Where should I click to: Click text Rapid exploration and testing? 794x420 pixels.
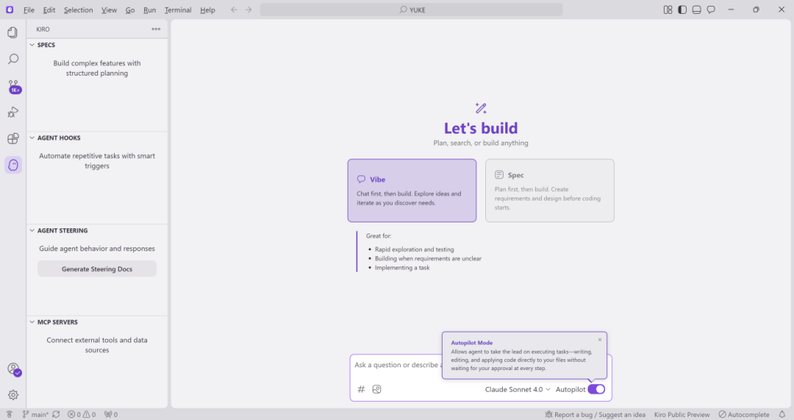[x=414, y=250]
